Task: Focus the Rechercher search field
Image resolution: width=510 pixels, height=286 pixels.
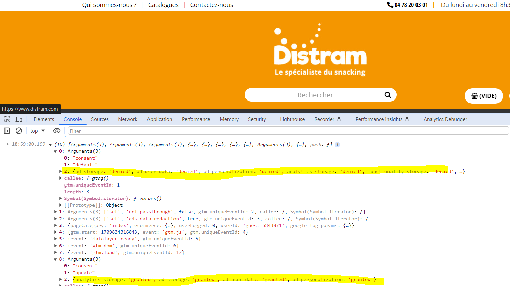Action: [x=321, y=95]
